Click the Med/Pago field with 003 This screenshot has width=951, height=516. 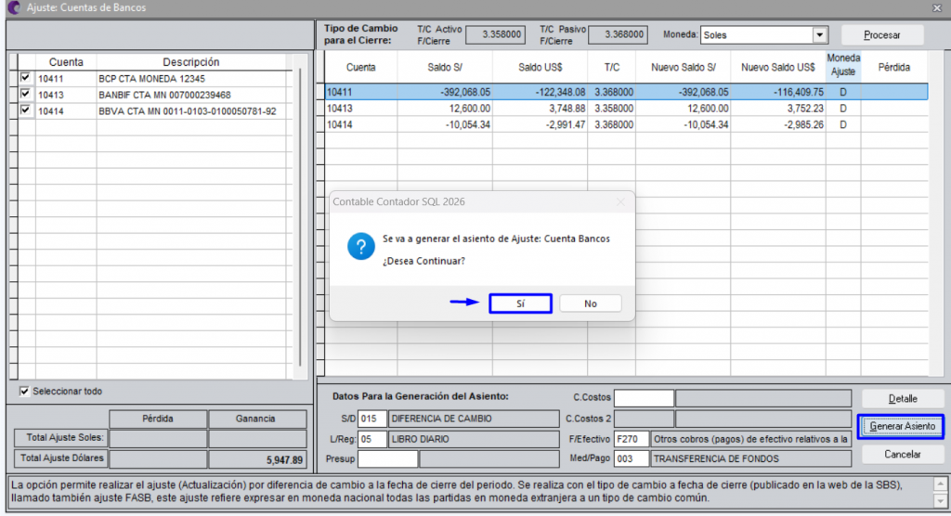point(632,459)
